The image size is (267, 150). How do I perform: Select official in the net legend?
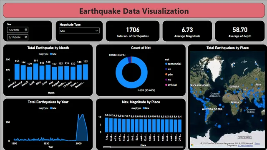[x=171, y=85]
